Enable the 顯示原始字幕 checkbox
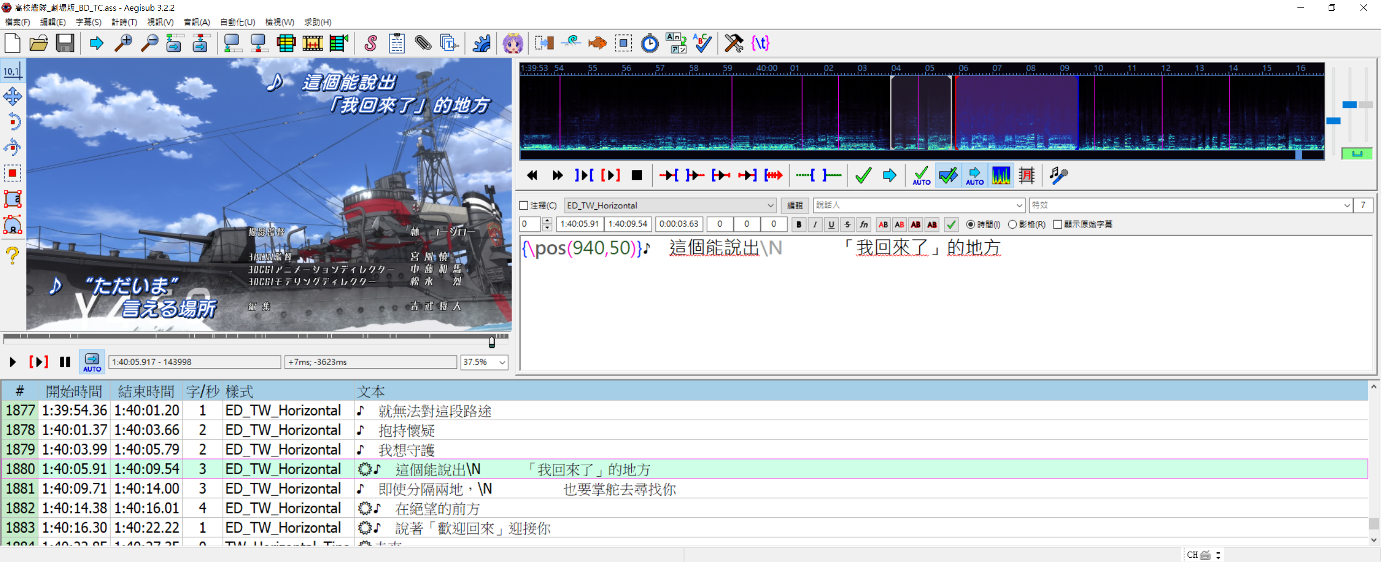The image size is (1381, 562). (1057, 224)
